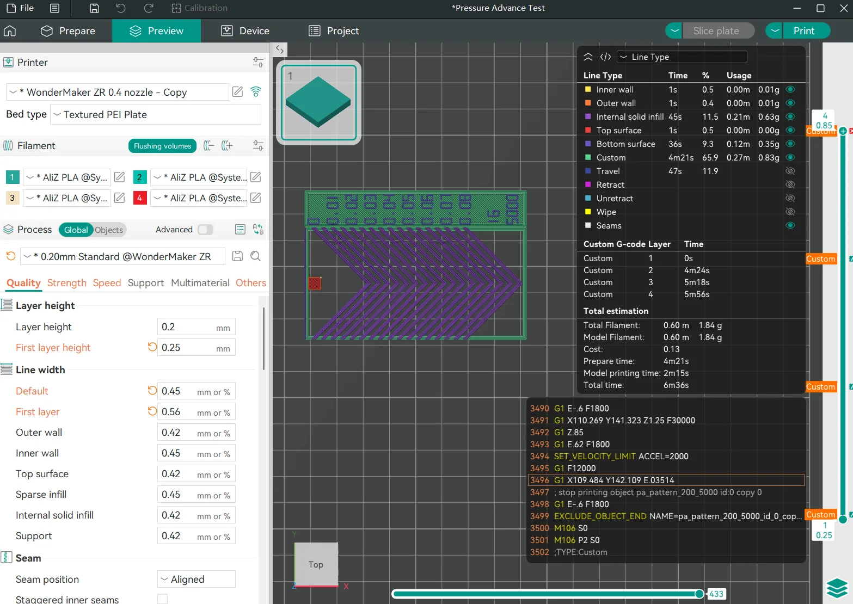Open the Line Type view dropdown

pyautogui.click(x=682, y=57)
